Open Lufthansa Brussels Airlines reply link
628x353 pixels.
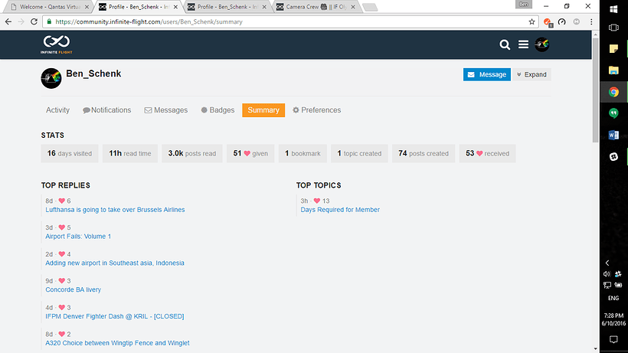pos(115,210)
